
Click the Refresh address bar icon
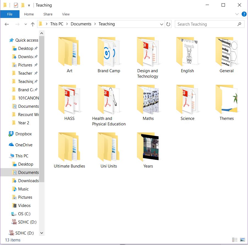pos(168,24)
